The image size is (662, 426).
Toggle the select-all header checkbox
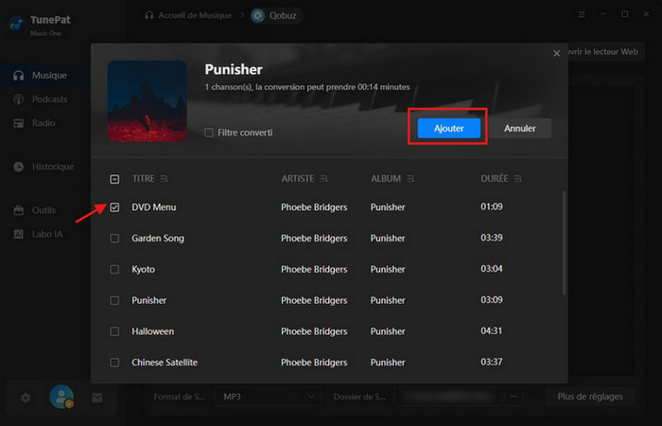tap(114, 179)
